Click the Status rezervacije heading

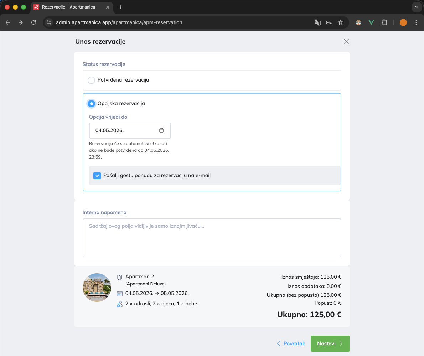(x=104, y=65)
